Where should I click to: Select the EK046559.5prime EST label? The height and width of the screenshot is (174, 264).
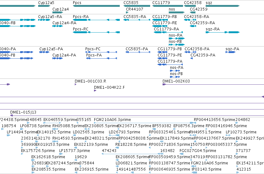click(60, 120)
